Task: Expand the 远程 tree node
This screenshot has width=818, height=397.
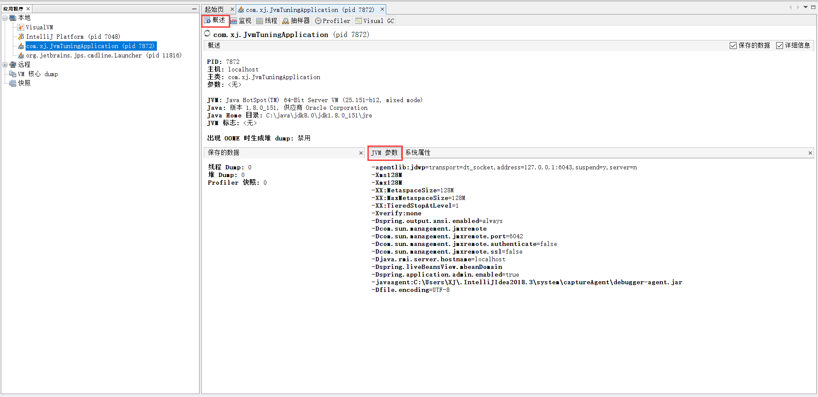Action: tap(5, 65)
